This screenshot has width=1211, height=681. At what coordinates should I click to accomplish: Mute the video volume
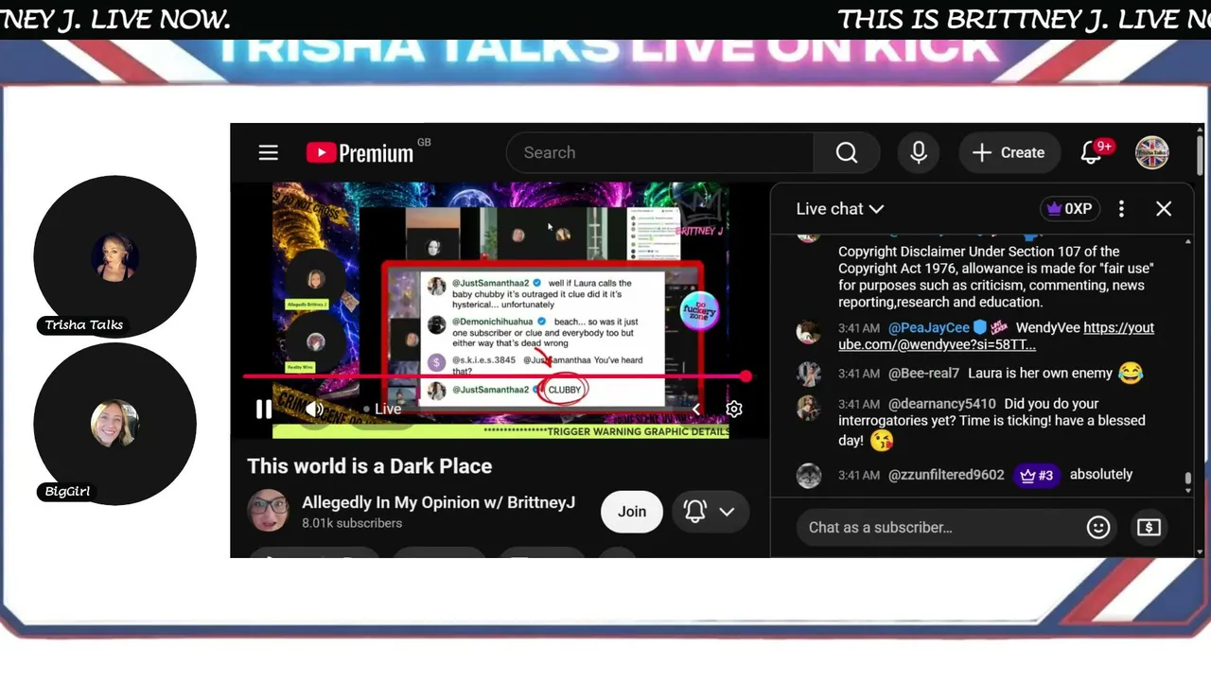315,409
